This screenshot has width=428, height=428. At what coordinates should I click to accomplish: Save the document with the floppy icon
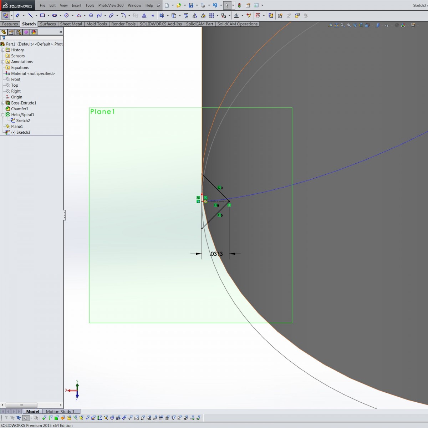pyautogui.click(x=191, y=5)
